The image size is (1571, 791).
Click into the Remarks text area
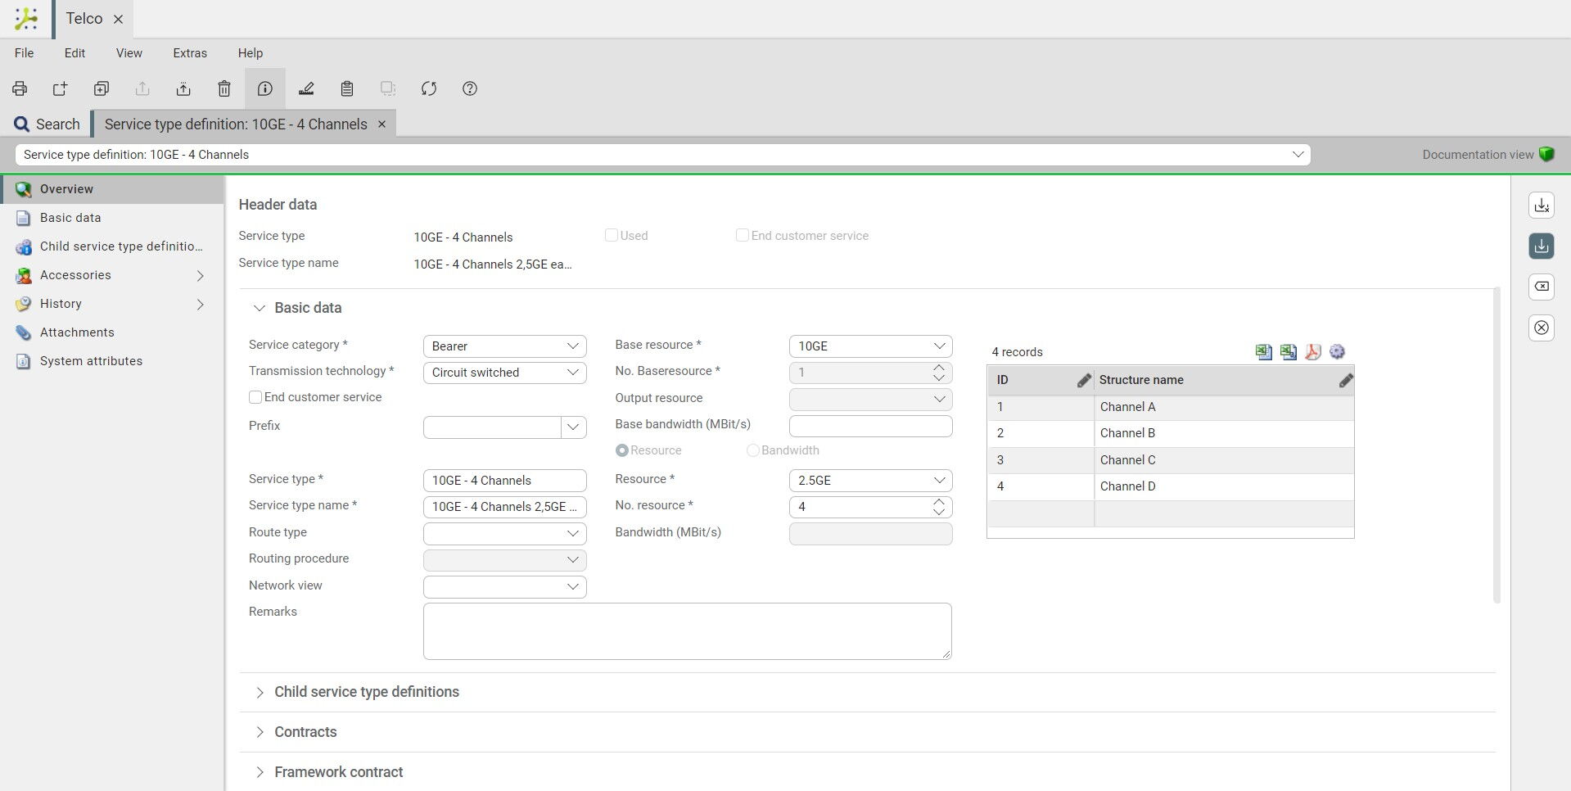click(x=686, y=631)
